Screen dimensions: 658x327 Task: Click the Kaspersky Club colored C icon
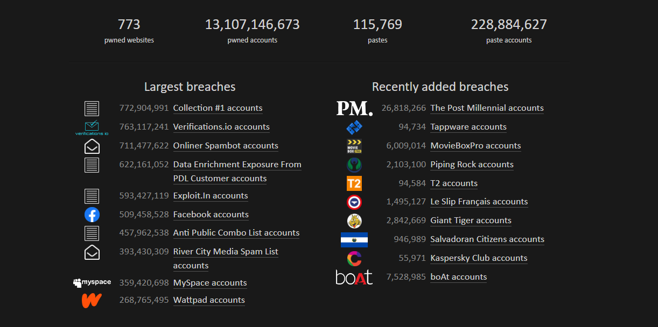coord(354,258)
